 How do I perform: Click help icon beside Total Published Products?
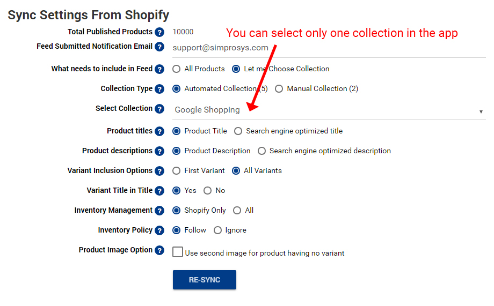[x=159, y=32]
